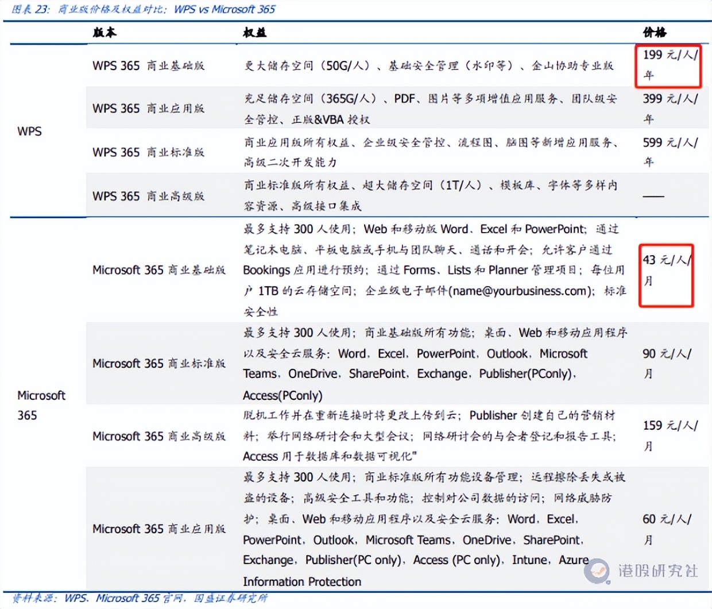712x609 pixels.
Task: Click benefits text starting '充足储存空间（365G/人）'
Action: click(x=431, y=109)
